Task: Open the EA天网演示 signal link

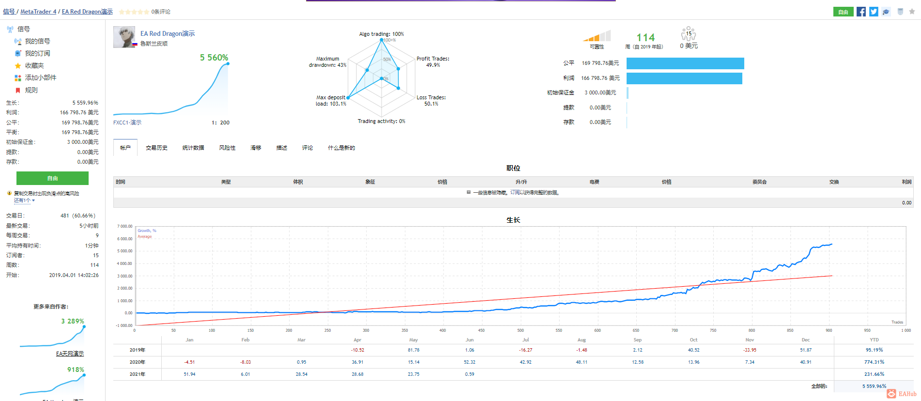Action: click(70, 354)
